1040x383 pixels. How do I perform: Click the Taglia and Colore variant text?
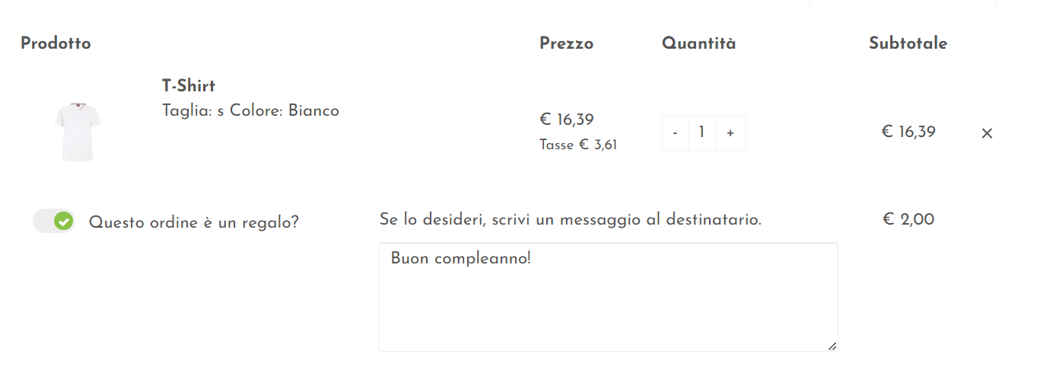(250, 110)
